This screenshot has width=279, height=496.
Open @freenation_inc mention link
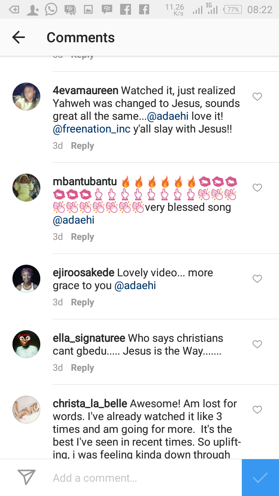tap(91, 129)
